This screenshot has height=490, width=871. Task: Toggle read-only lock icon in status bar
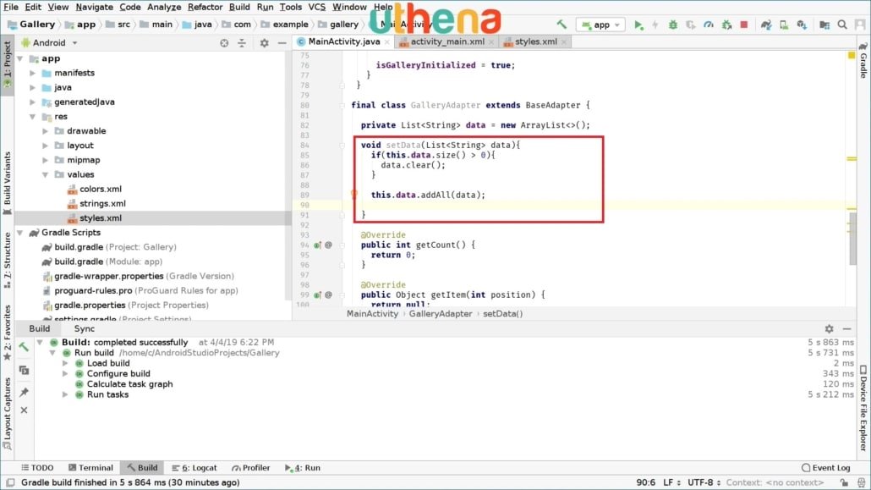pos(844,482)
